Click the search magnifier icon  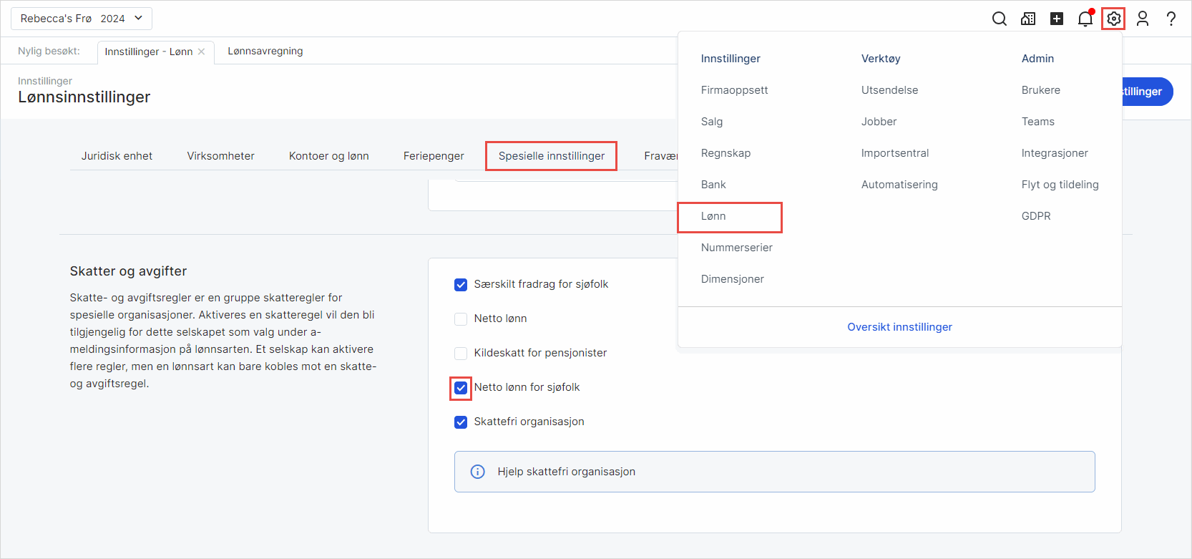coord(1000,19)
